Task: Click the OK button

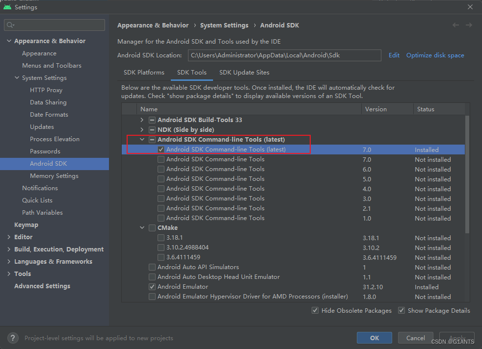Action: 375,338
